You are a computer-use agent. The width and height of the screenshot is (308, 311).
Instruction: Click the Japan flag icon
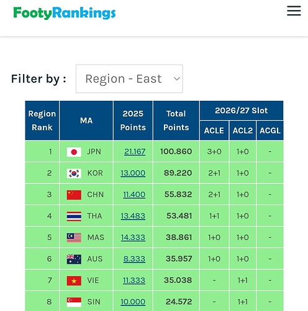click(x=74, y=152)
